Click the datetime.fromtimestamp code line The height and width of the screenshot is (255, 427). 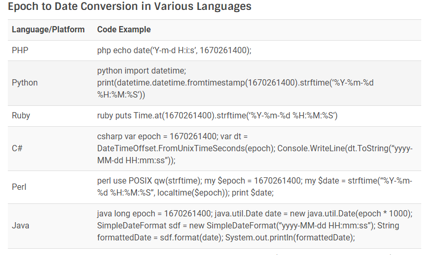click(x=235, y=82)
